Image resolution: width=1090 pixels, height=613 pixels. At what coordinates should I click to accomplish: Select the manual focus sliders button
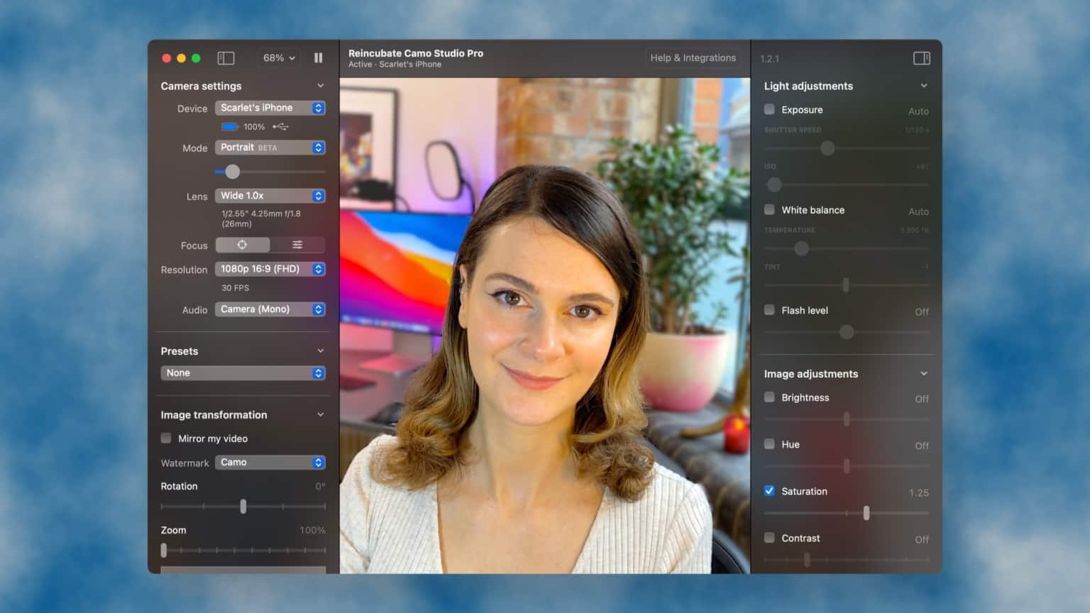tap(297, 245)
